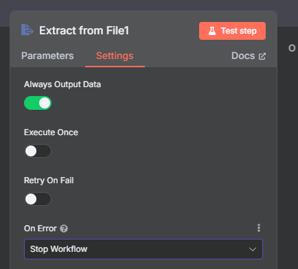Show the On Error help tooltip icon
Image resolution: width=298 pixels, height=269 pixels.
[64, 229]
